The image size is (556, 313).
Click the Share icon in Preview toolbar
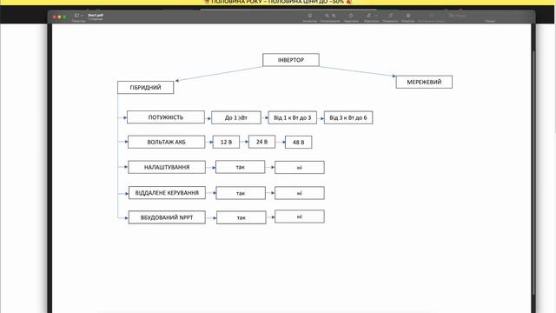(351, 16)
